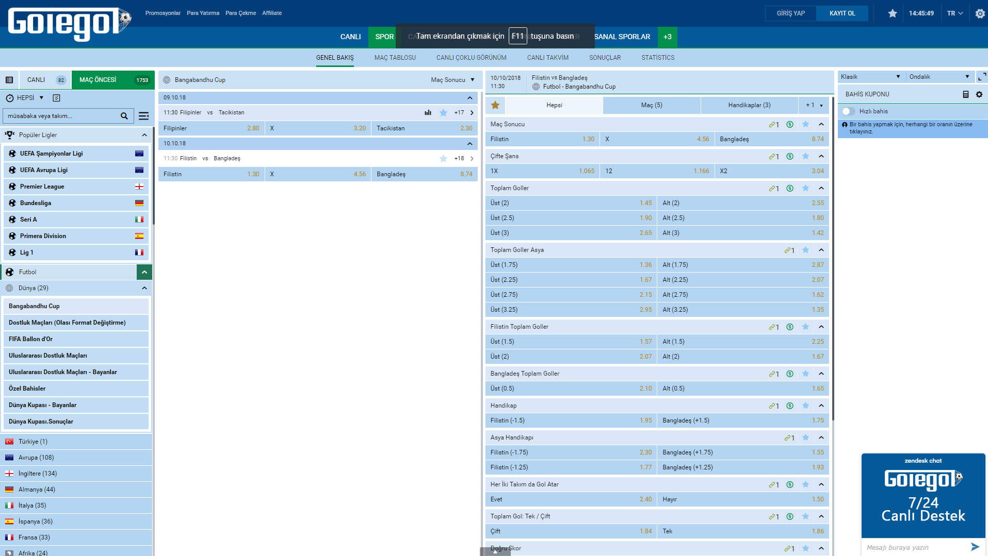Open the Ondalık odds format dropdown

point(939,77)
